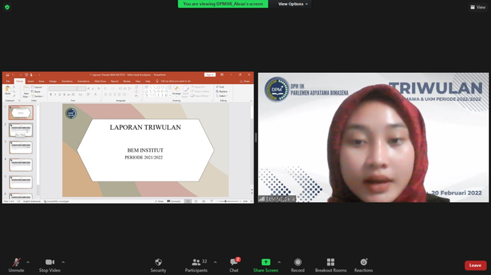
Task: Expand Share Screen options arrow
Action: 279,262
